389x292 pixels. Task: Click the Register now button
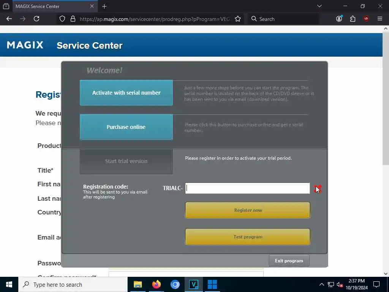coord(248,210)
